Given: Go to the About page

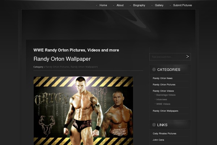Looking at the screenshot, I should 120,5.
